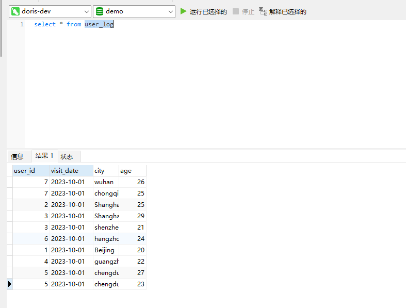Select the wuhan city cell
This screenshot has height=308, width=406.
pos(106,182)
